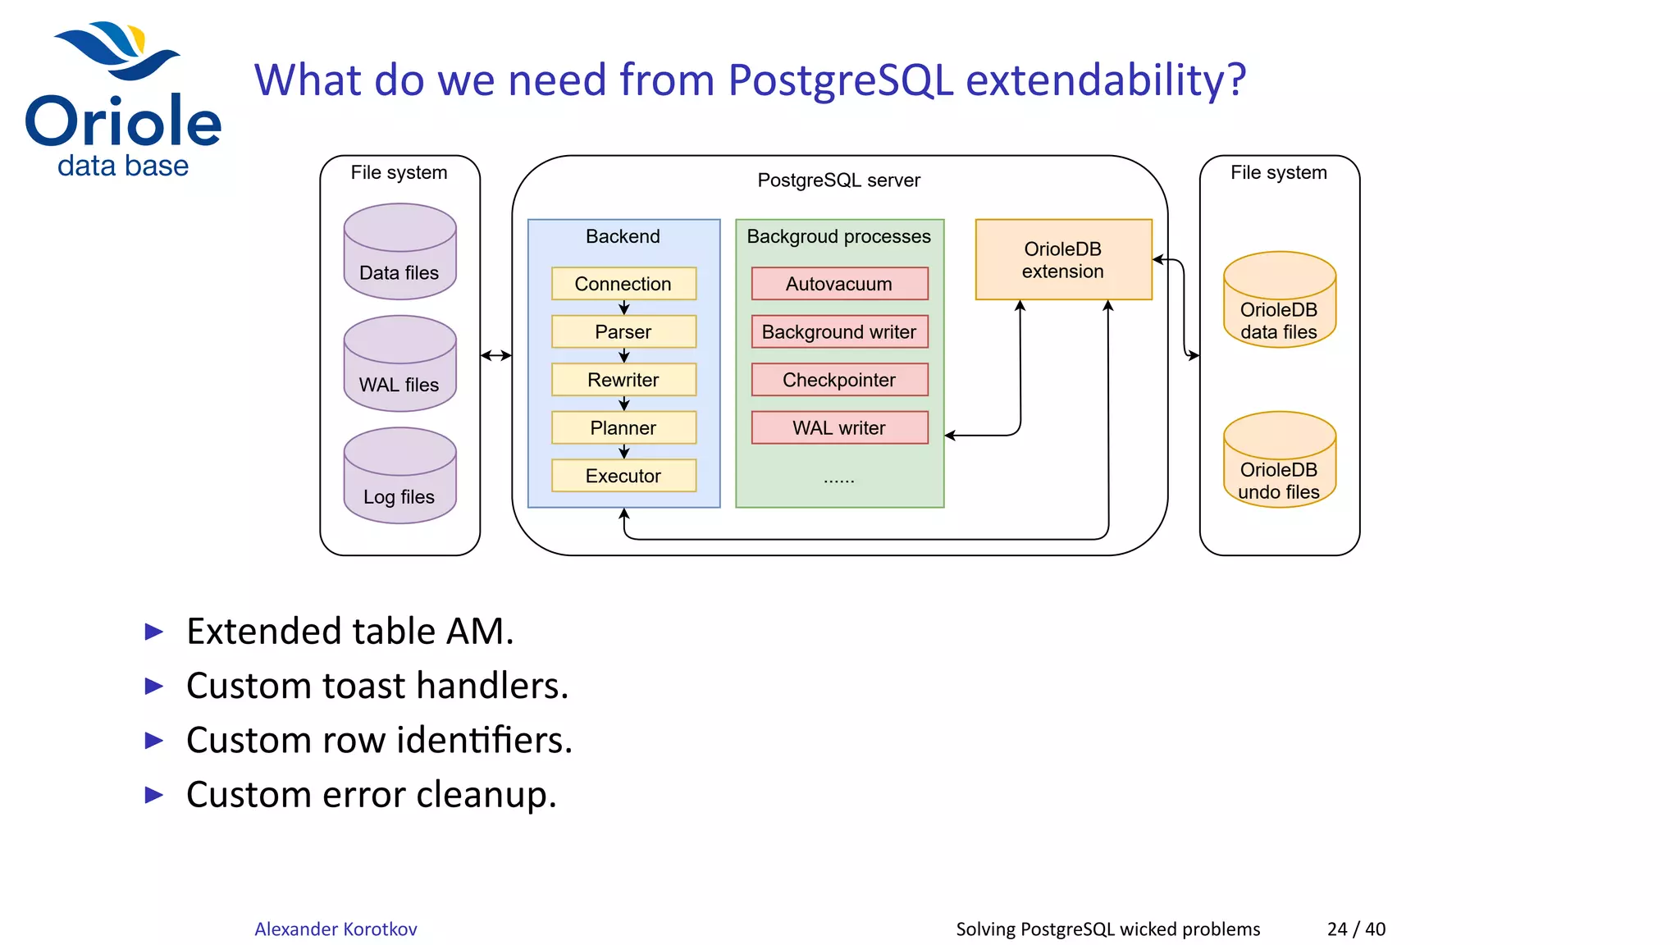Click the Executor box

coord(623,476)
